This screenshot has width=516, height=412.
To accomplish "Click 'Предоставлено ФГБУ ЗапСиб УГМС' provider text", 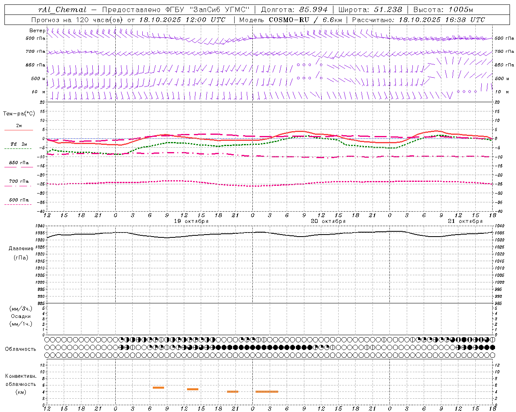I will pos(176,10).
